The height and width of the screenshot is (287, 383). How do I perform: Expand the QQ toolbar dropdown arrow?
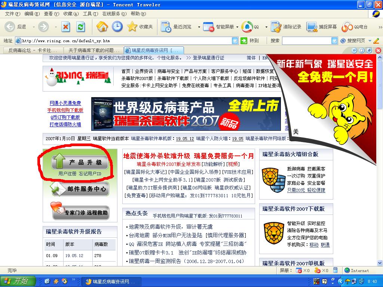click(x=266, y=27)
